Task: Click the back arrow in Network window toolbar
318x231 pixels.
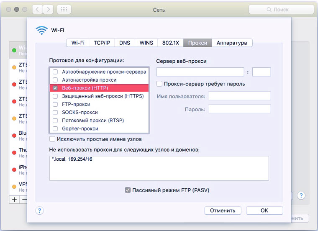Action: click(38, 10)
